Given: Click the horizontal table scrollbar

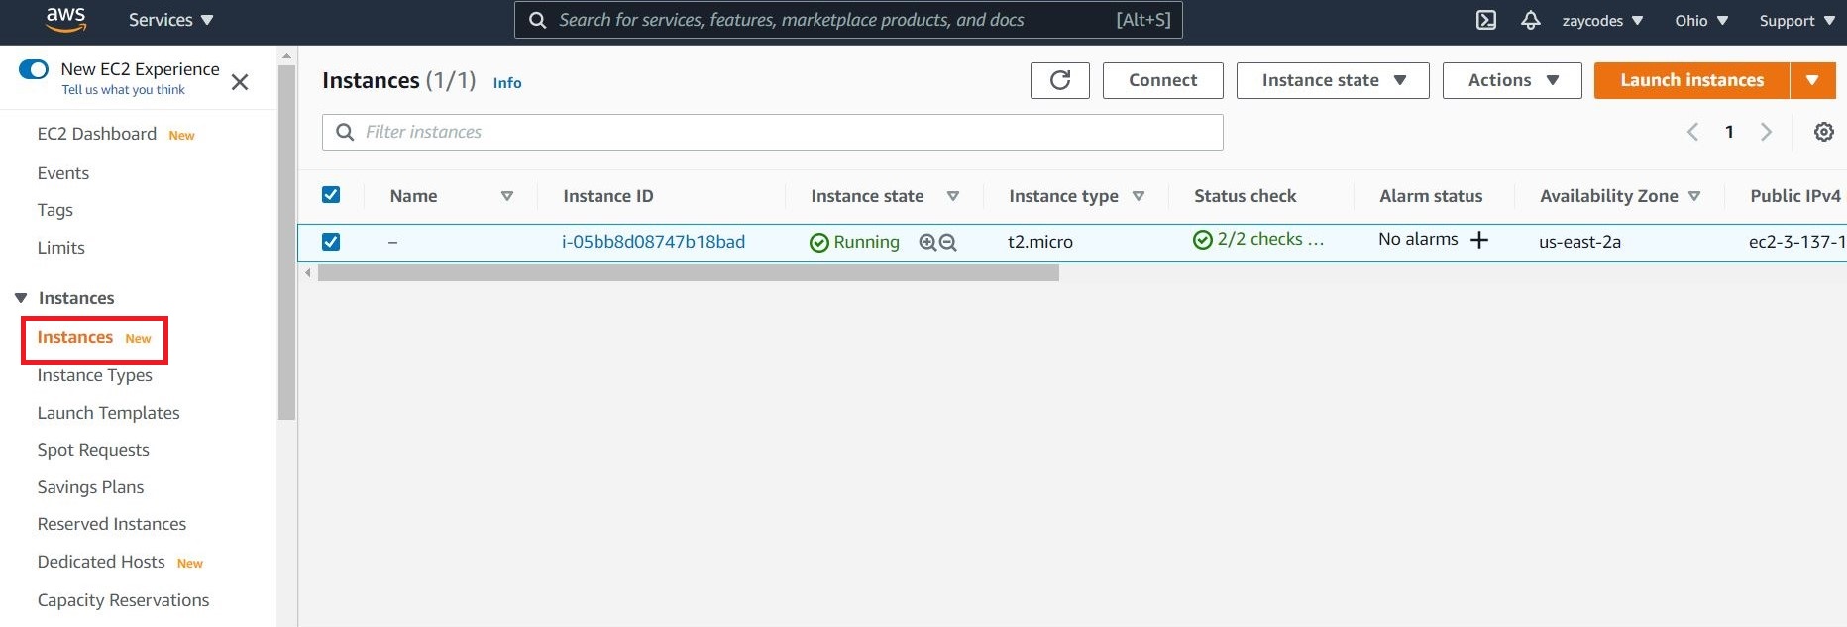Looking at the screenshot, I should click(x=688, y=273).
